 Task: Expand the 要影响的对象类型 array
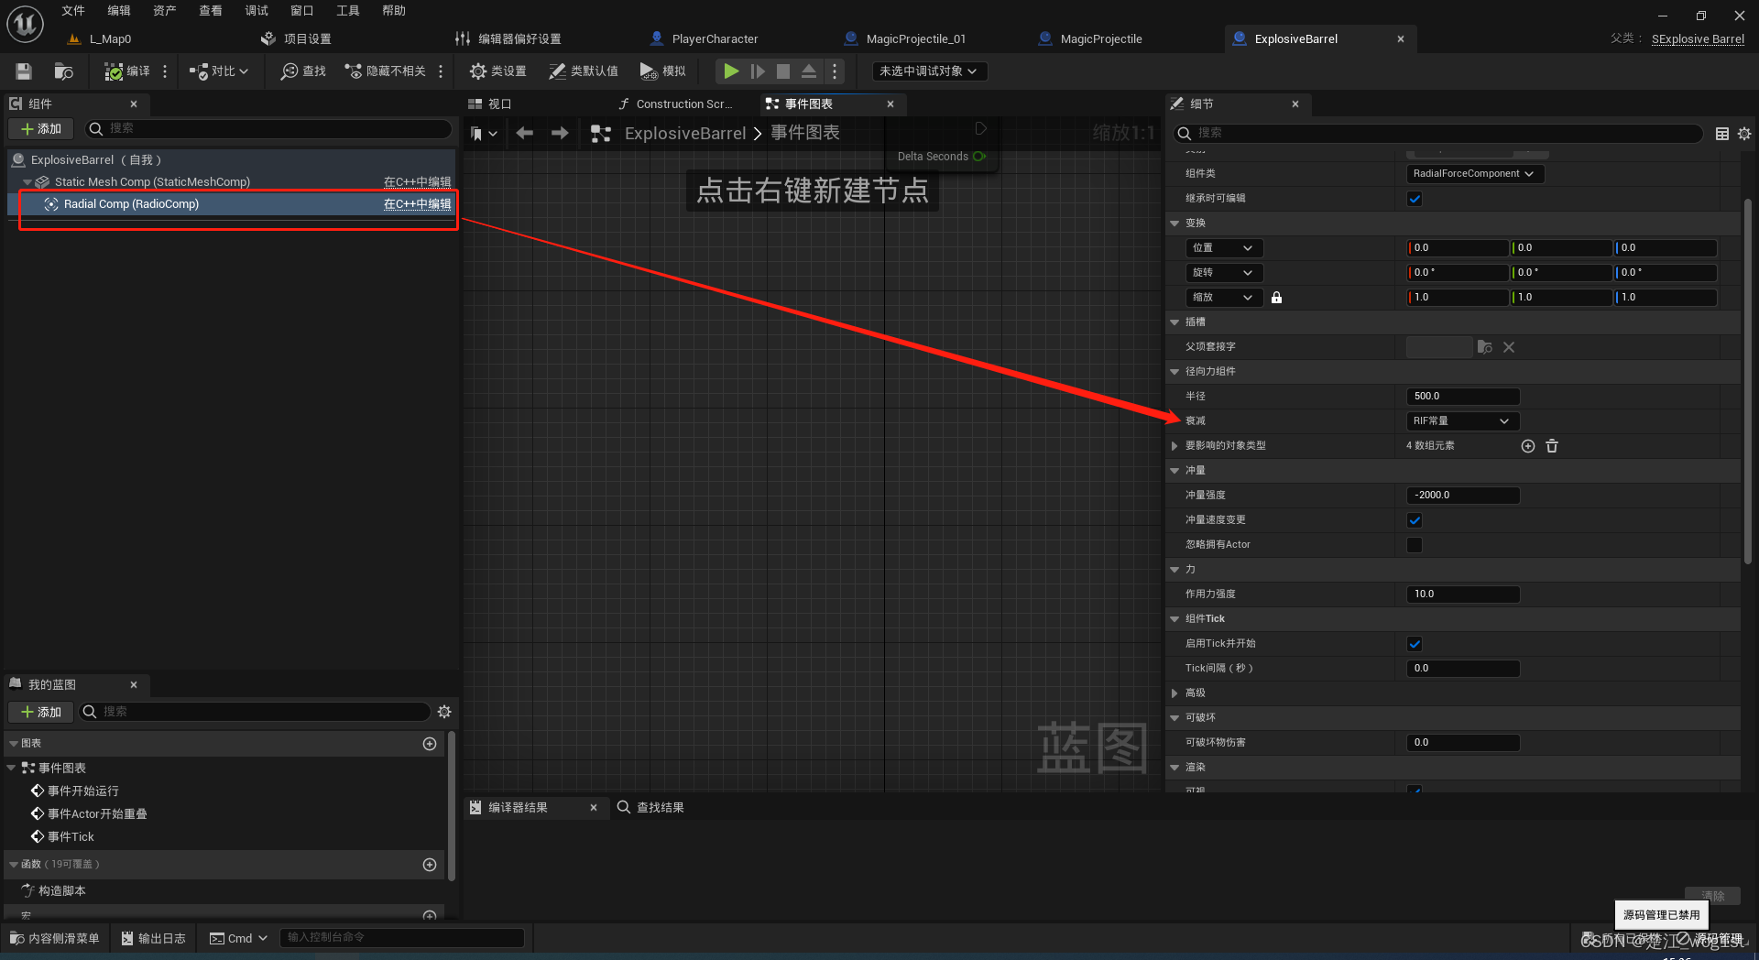coord(1174,446)
